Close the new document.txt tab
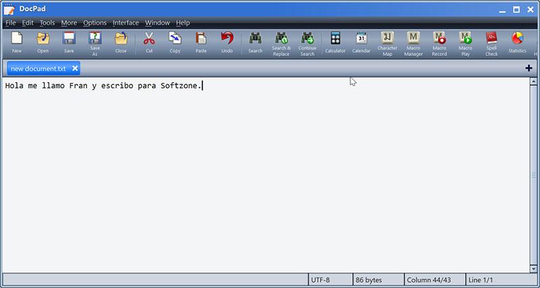The height and width of the screenshot is (288, 540). coord(75,69)
